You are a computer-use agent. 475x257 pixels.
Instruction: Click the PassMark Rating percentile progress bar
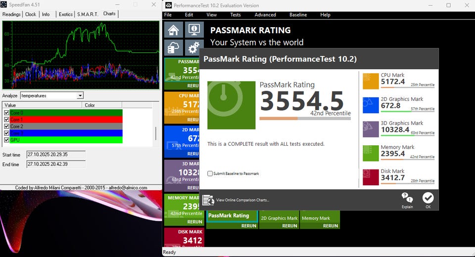coord(305,119)
